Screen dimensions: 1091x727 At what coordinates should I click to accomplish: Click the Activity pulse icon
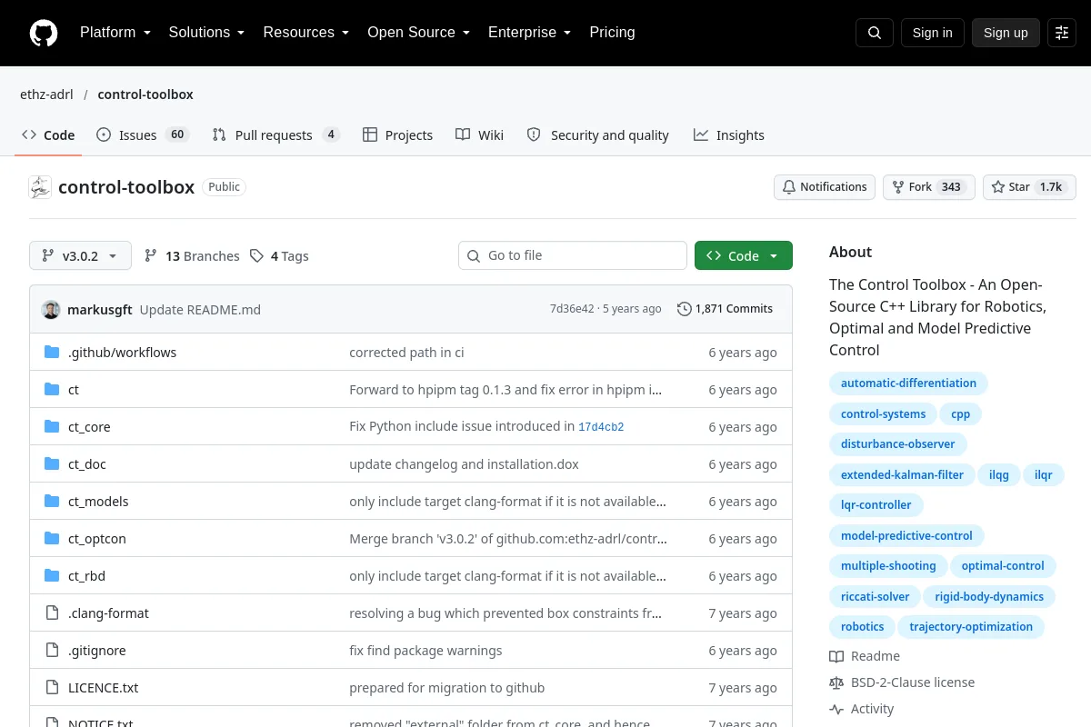[x=836, y=709]
